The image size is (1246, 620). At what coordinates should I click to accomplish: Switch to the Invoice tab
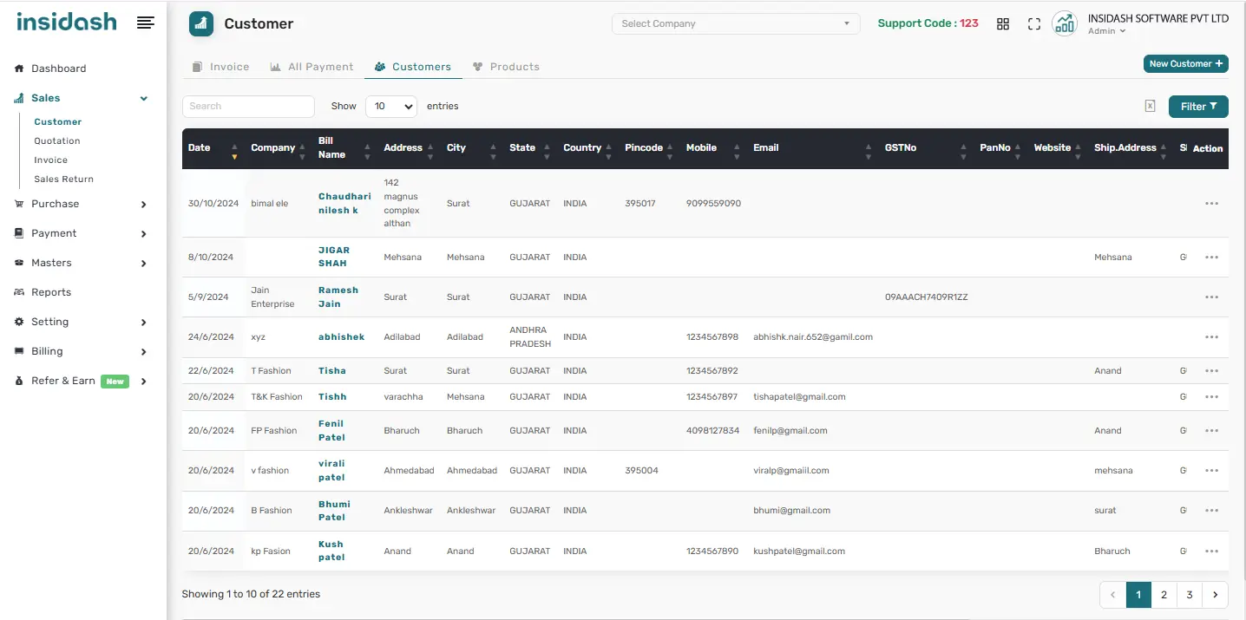point(221,67)
